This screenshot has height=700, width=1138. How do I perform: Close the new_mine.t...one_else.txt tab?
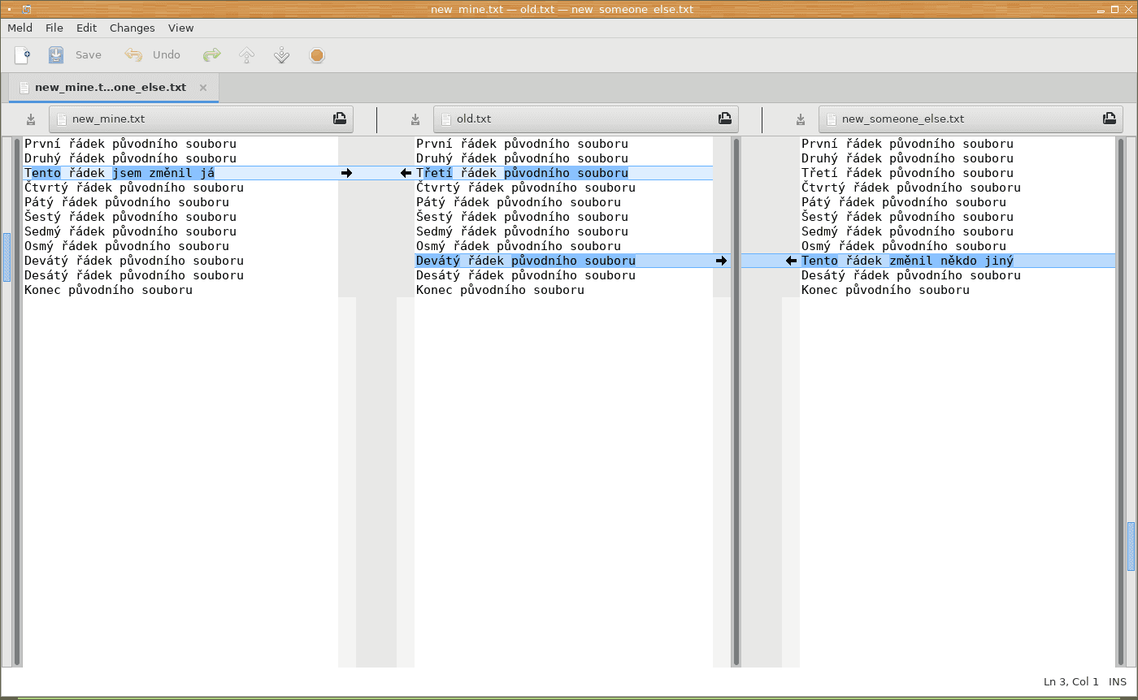[203, 88]
